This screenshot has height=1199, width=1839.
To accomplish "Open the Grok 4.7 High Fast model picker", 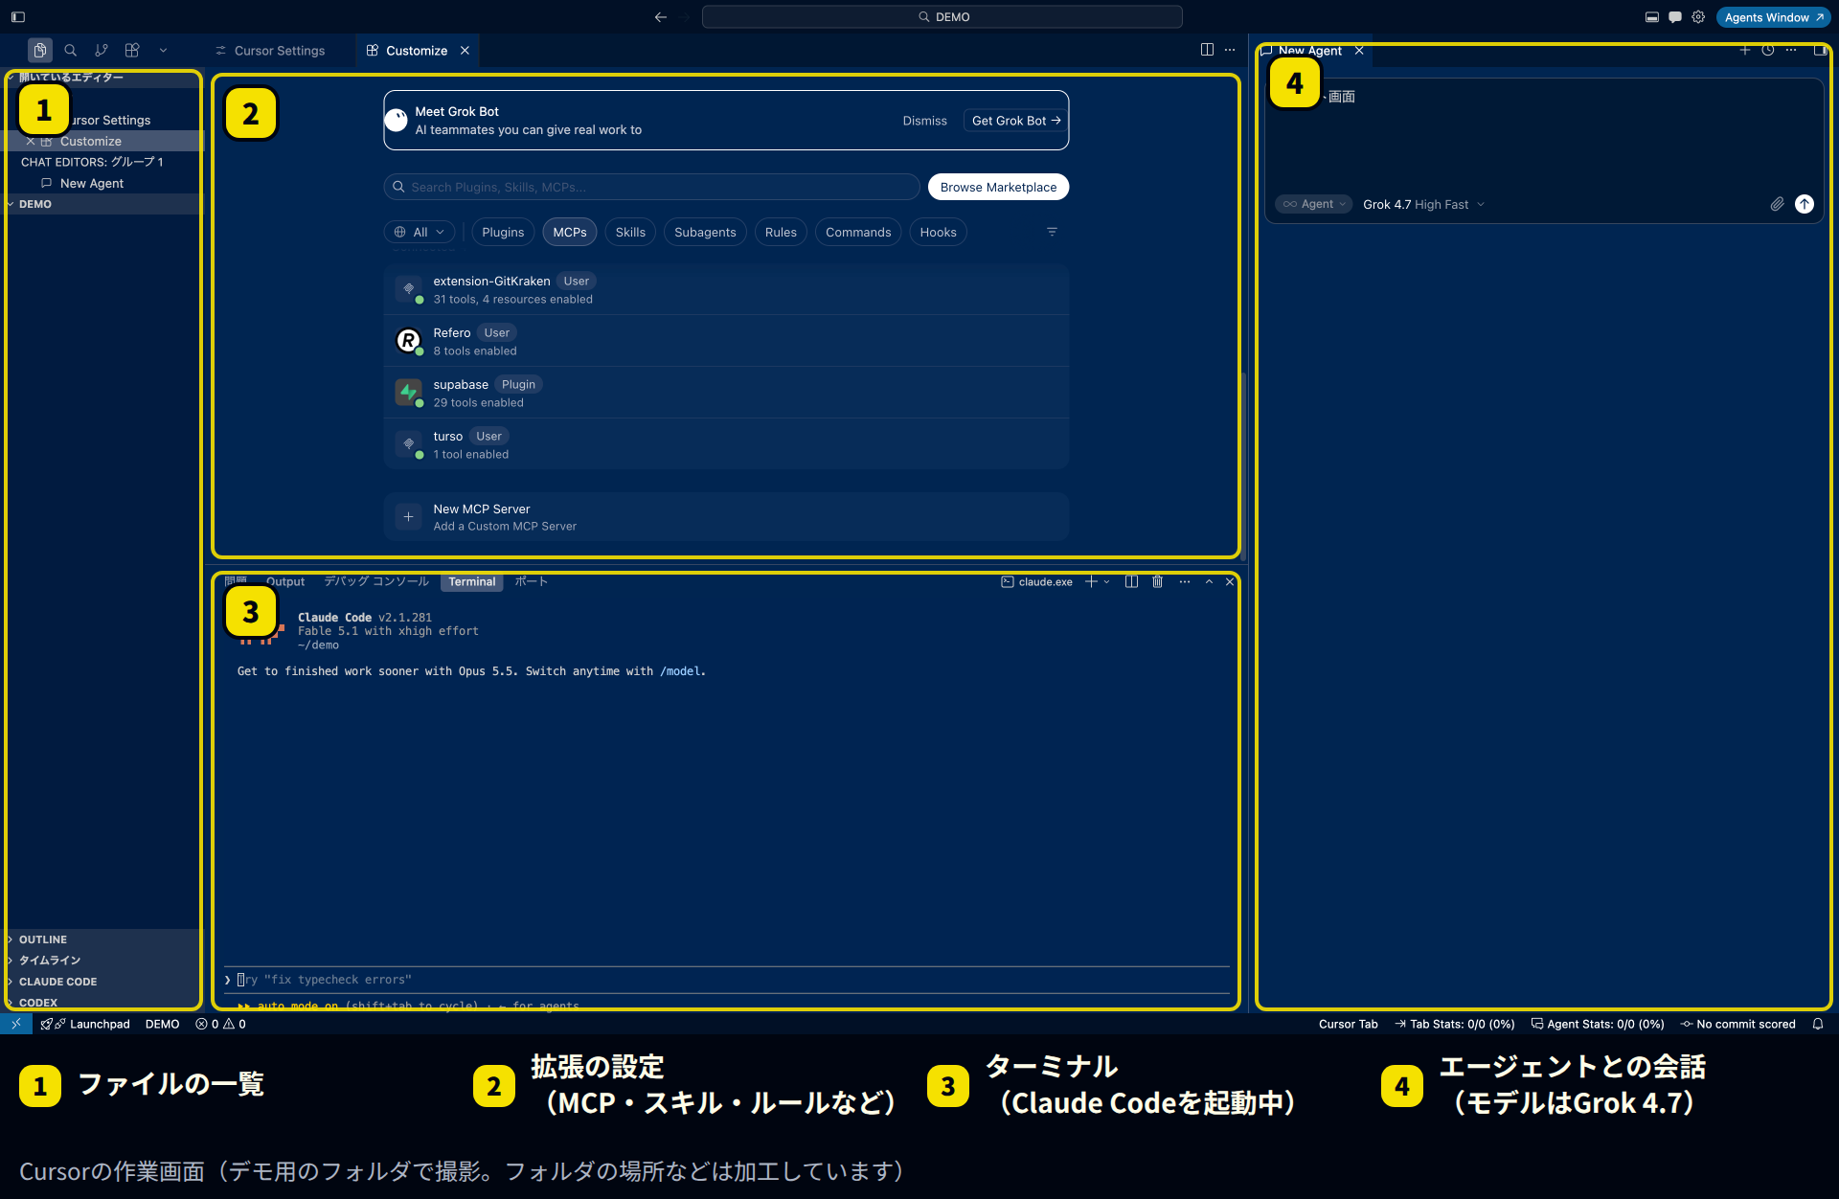I will (1423, 204).
